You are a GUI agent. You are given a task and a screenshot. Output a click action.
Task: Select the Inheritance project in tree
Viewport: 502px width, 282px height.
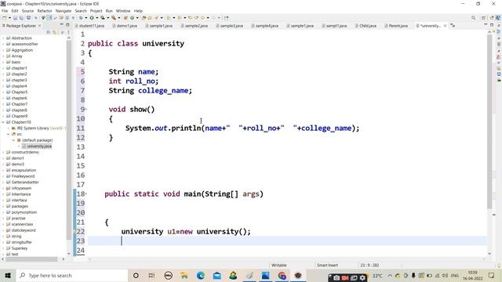pos(21,194)
